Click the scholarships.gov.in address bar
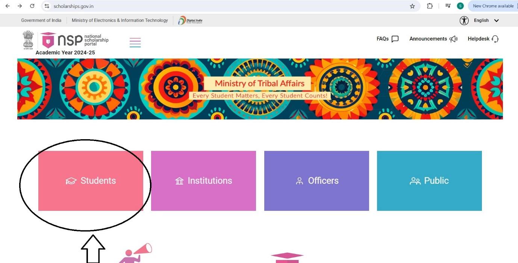Viewport: 518px width, 263px height. [226, 6]
